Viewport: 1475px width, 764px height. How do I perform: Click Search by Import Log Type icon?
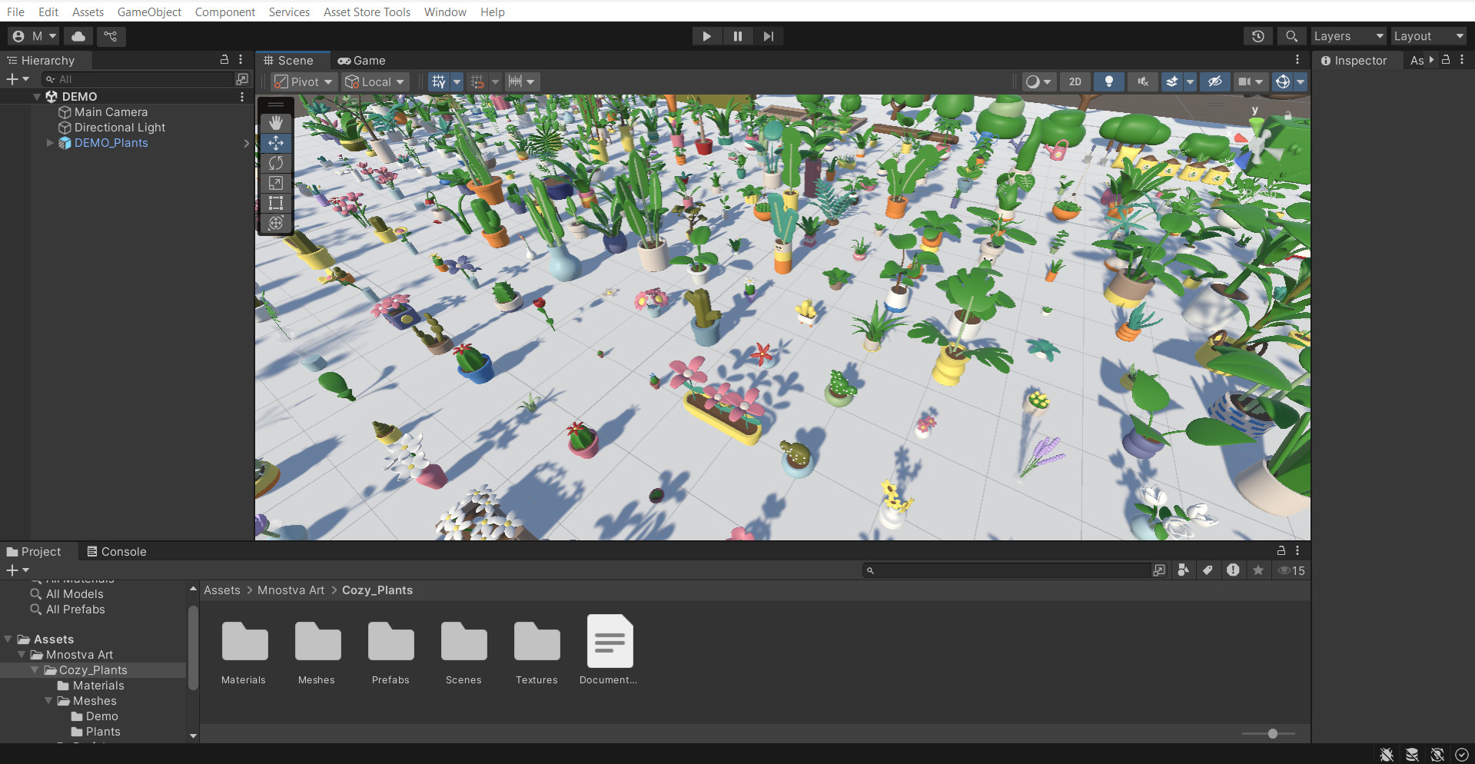1233,570
